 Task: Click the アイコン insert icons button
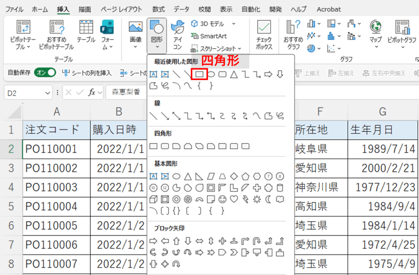[x=178, y=35]
